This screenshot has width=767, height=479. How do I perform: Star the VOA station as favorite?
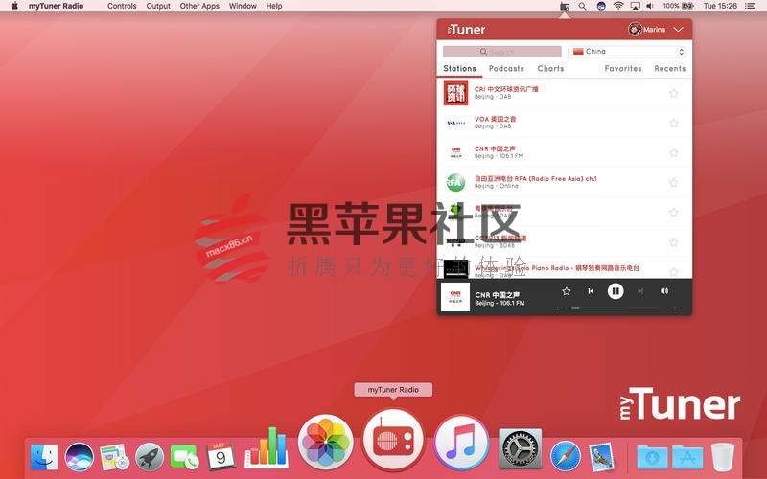[673, 123]
